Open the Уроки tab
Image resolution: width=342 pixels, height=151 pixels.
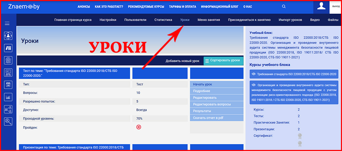coord(185,20)
